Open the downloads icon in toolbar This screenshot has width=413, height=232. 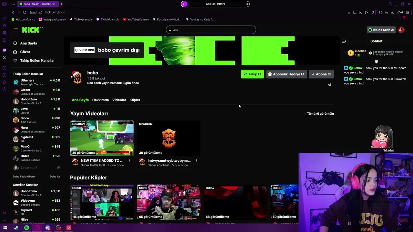tap(392, 13)
